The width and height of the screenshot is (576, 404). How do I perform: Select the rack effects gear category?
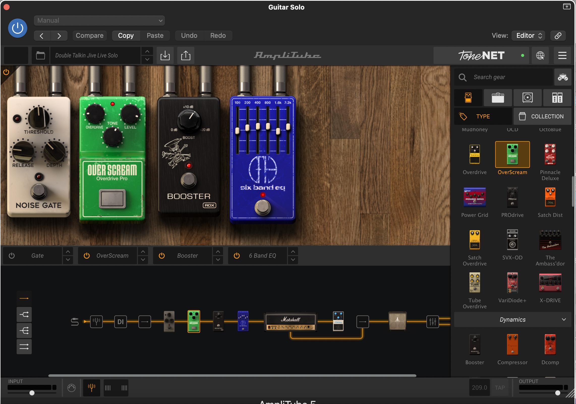pos(557,98)
